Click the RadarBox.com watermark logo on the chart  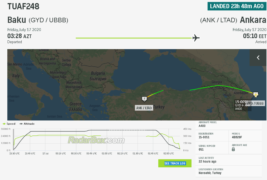96,140
